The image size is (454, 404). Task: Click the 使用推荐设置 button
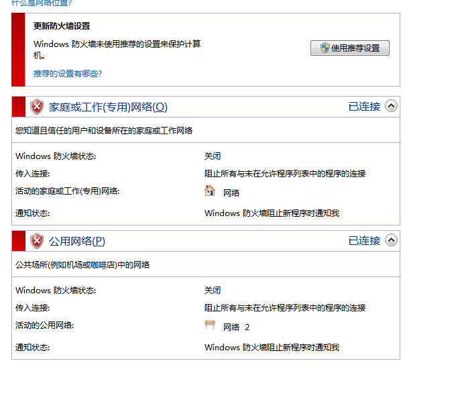pyautogui.click(x=350, y=48)
